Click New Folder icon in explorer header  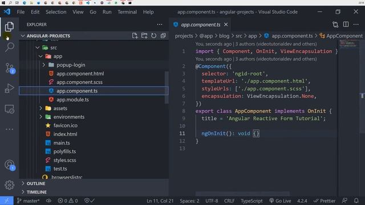tap(144, 35)
